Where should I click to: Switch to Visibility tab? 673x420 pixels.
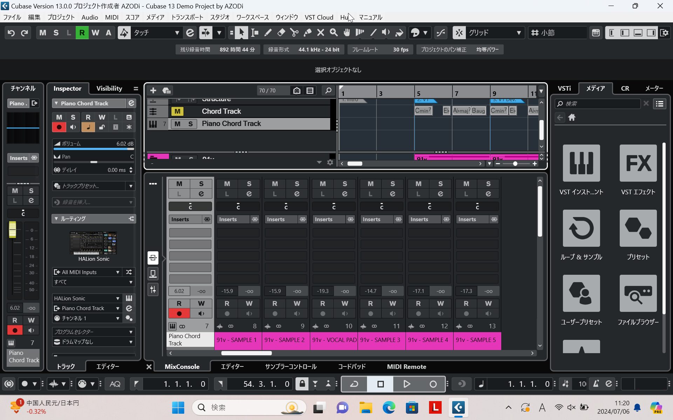109,89
